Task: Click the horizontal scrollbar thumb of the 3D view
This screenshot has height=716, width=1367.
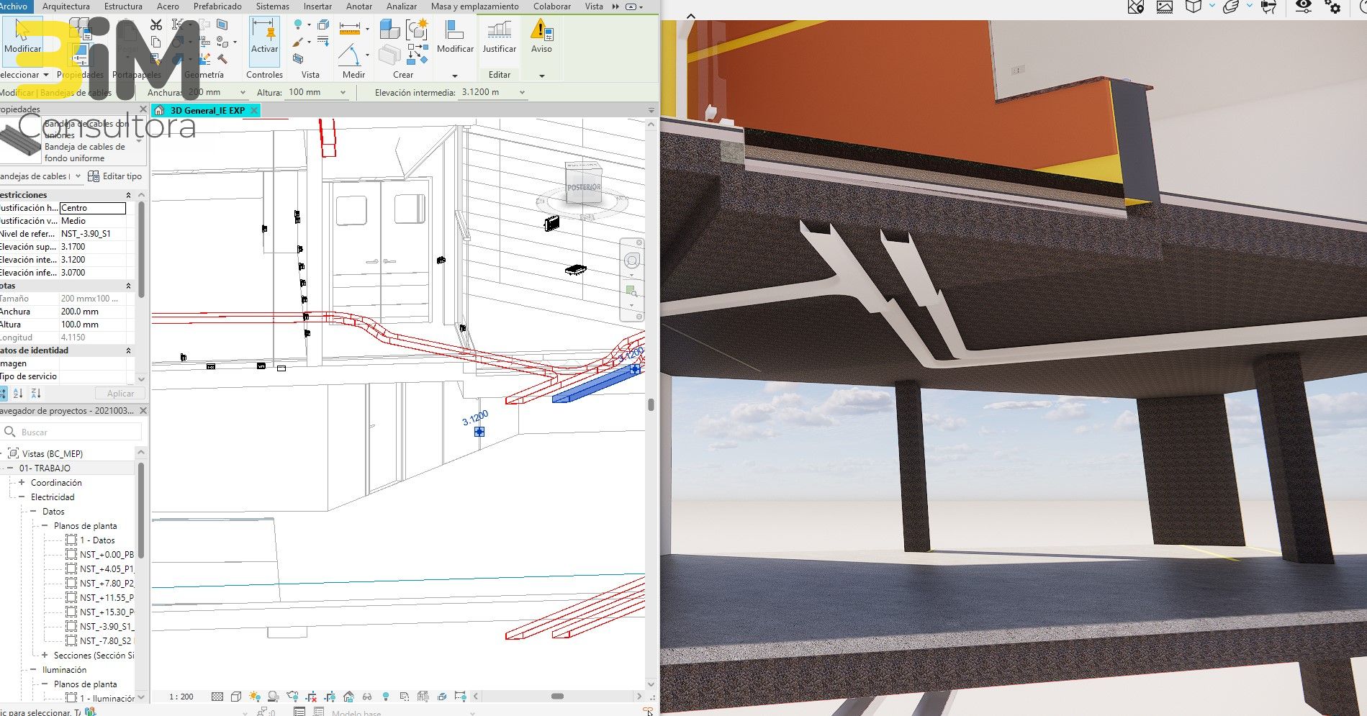Action: coord(557,697)
